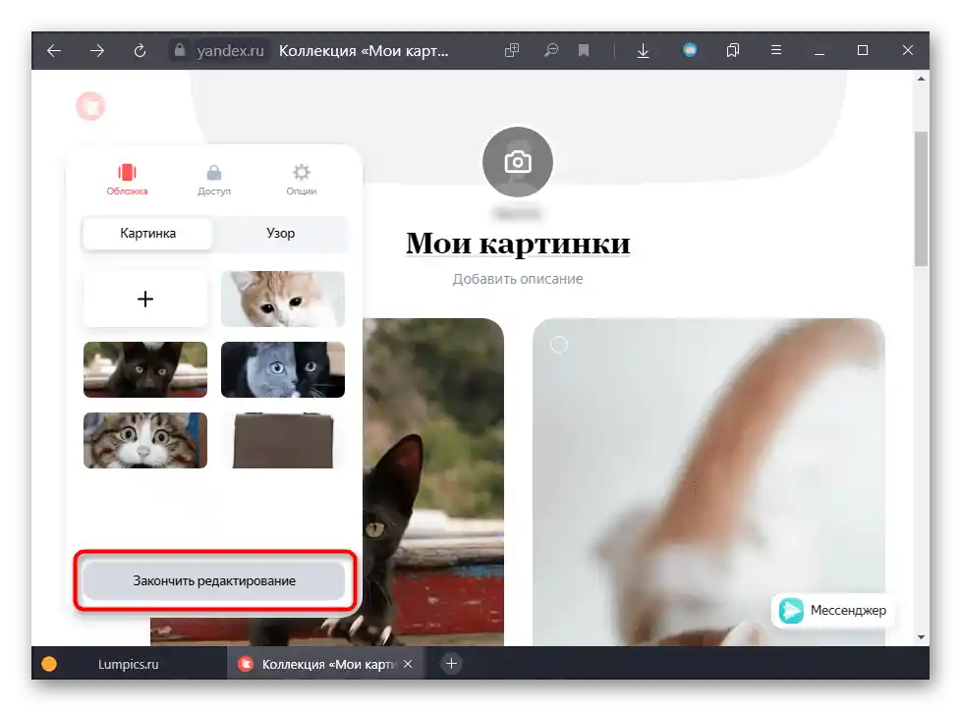Viewport: 961px width, 711px height.
Task: Tick the select circle on blurry cat card
Action: [559, 345]
